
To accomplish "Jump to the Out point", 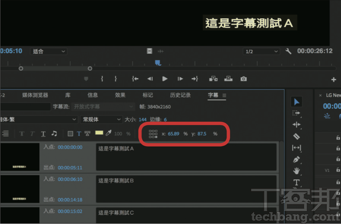I will pos(195,79).
